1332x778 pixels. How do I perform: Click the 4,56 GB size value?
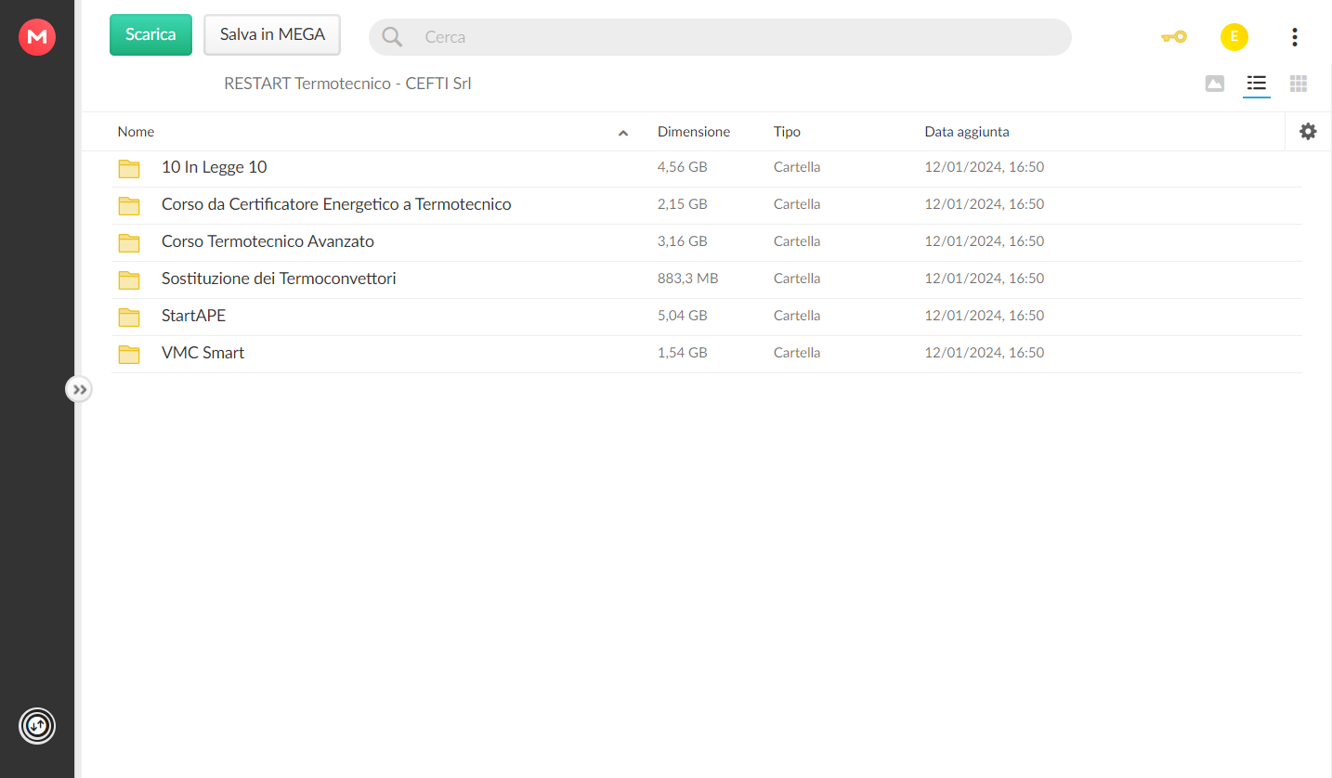click(x=683, y=167)
